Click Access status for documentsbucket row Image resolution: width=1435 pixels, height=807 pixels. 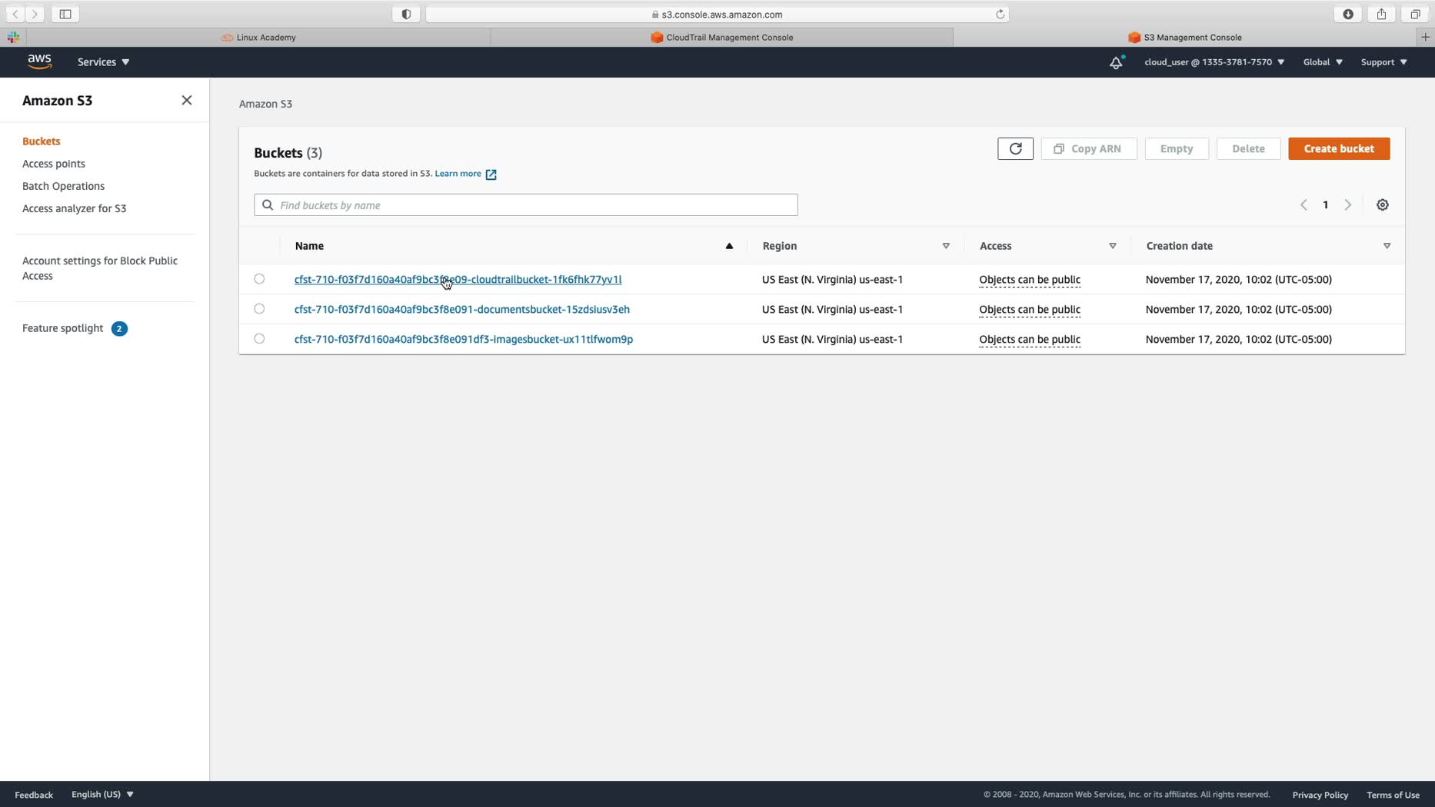click(x=1030, y=310)
